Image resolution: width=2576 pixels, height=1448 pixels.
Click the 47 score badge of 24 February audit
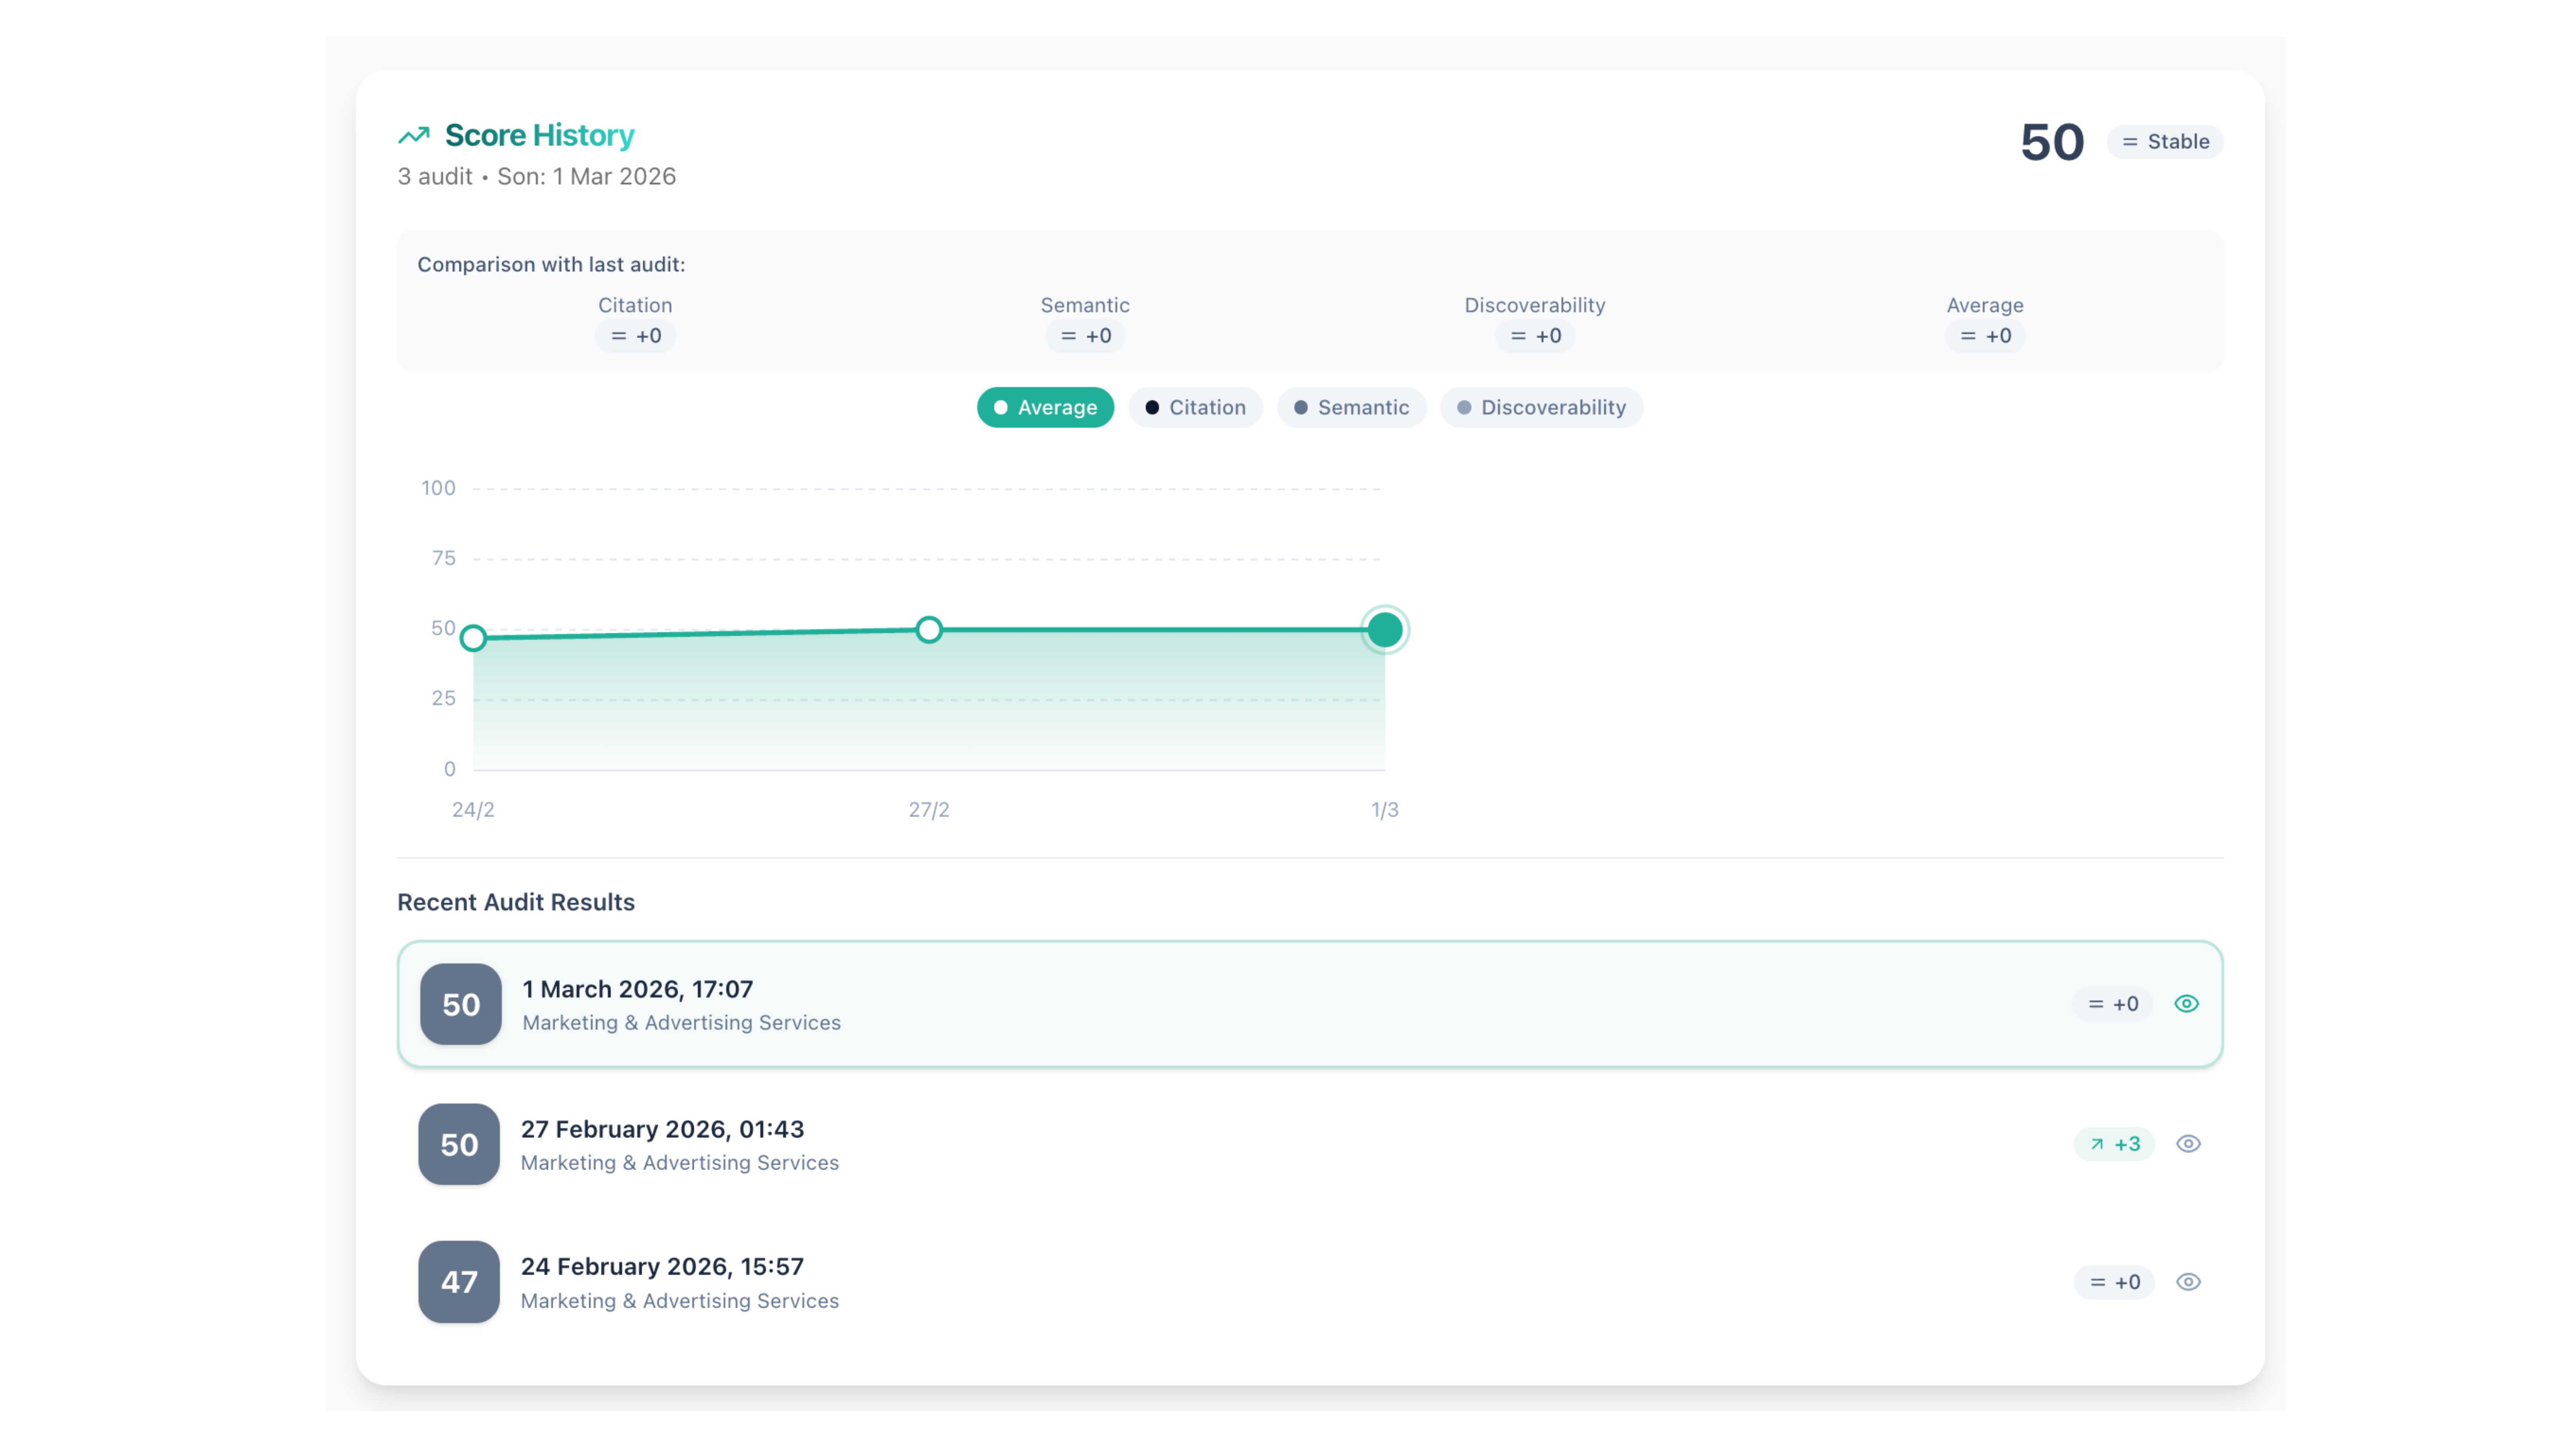coord(459,1282)
